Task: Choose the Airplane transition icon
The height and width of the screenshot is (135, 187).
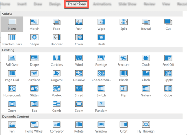Action: (x=34, y=73)
